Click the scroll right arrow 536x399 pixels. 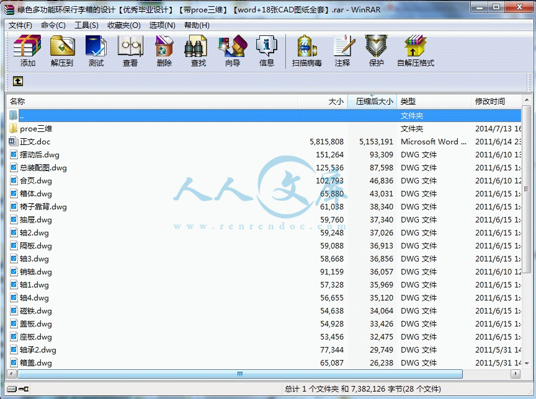point(516,374)
